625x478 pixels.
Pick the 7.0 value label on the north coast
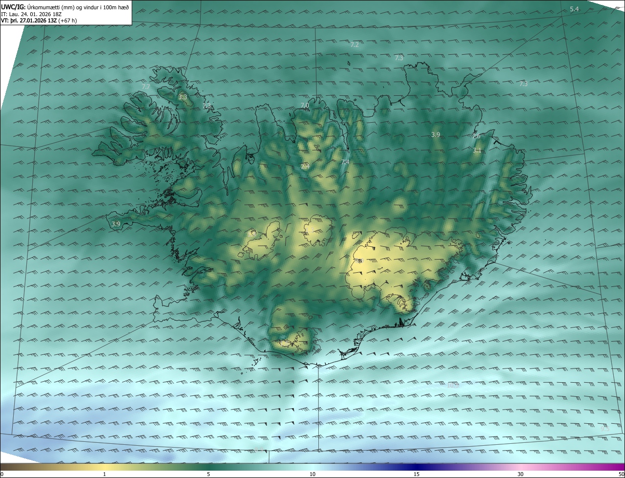click(x=305, y=105)
